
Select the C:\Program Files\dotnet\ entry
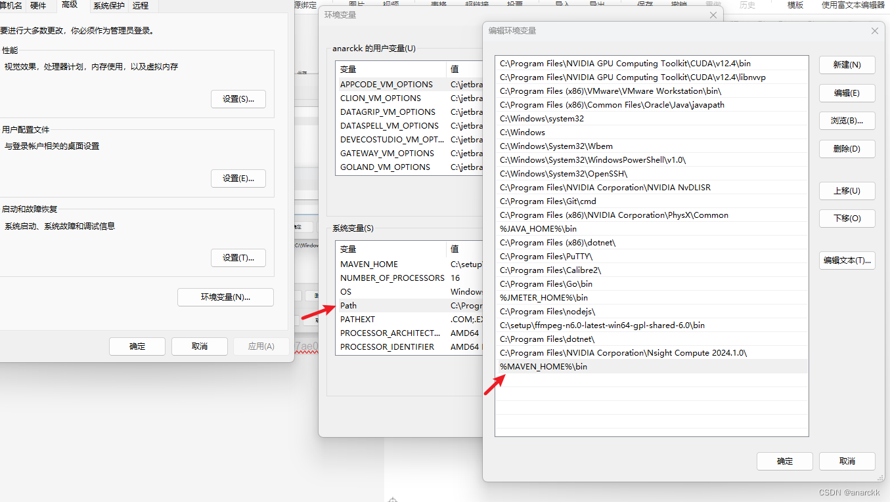coord(652,339)
